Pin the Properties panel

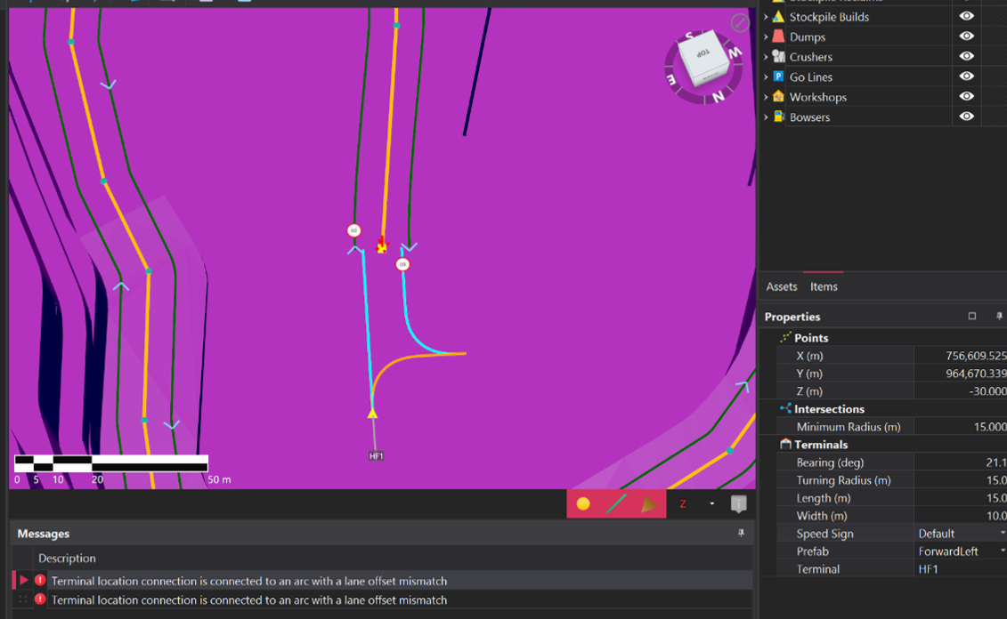click(x=999, y=317)
